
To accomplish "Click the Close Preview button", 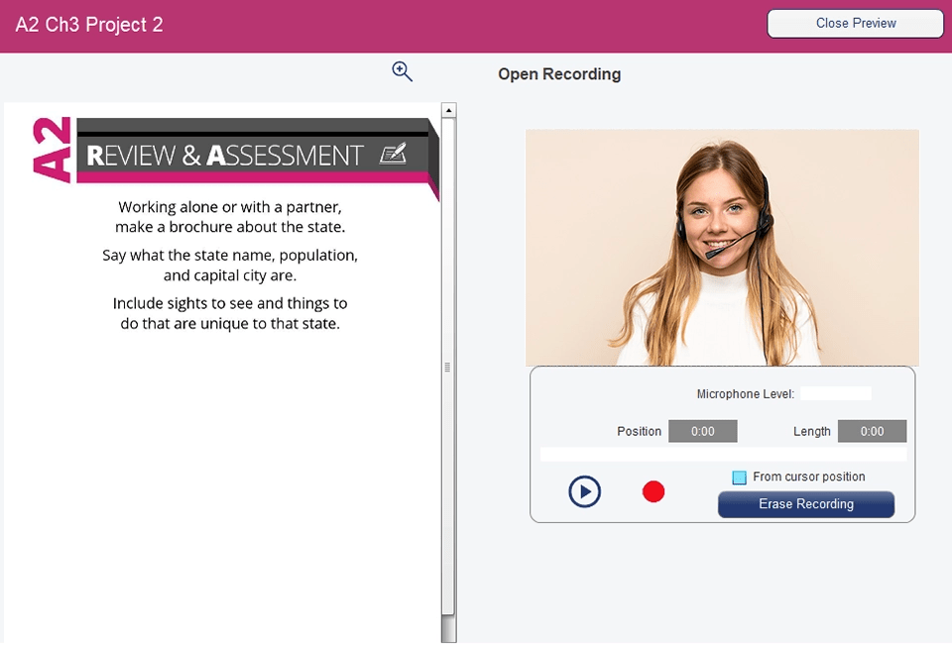I will 855,24.
